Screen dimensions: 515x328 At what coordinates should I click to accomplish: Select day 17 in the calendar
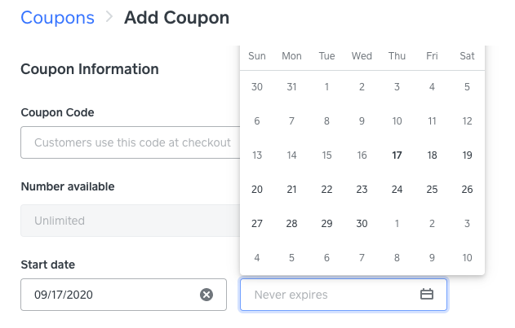[397, 155]
